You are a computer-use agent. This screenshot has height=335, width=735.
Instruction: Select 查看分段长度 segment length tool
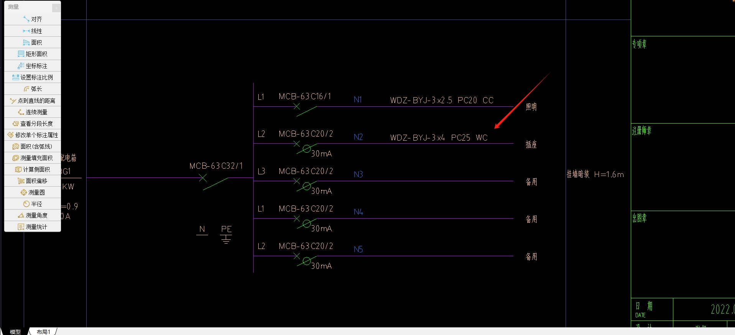point(33,124)
